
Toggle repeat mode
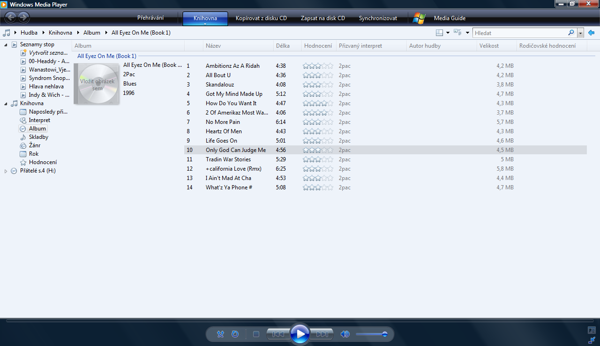(x=235, y=334)
